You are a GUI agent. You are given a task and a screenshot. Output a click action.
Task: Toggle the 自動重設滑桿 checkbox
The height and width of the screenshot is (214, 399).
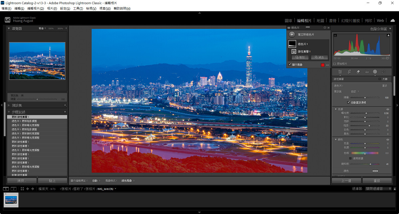tap(348, 103)
